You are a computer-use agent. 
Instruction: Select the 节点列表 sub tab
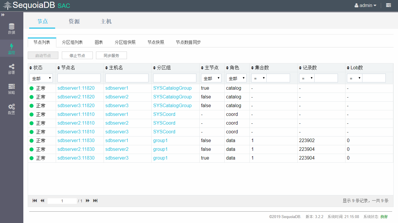click(x=42, y=42)
